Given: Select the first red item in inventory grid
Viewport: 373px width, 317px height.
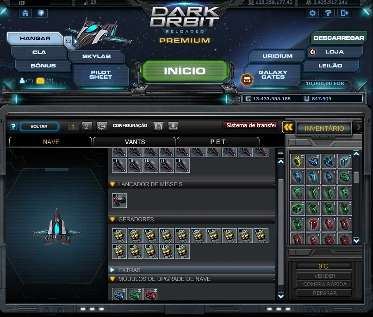Looking at the screenshot, I should pyautogui.click(x=313, y=224).
